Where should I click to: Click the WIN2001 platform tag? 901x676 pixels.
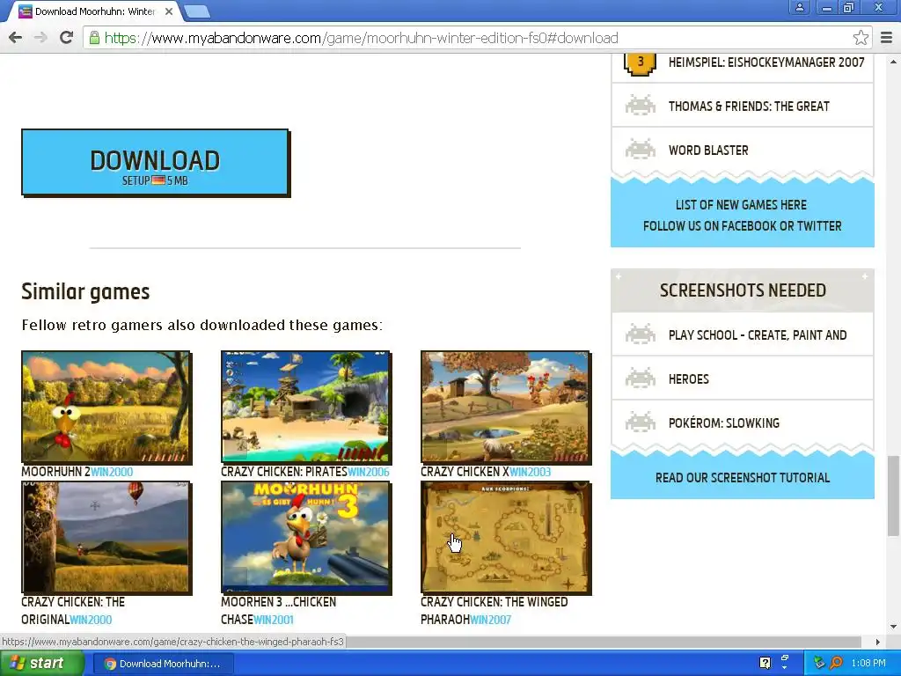pos(274,620)
